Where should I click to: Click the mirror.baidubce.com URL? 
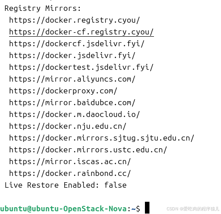coord(72,103)
